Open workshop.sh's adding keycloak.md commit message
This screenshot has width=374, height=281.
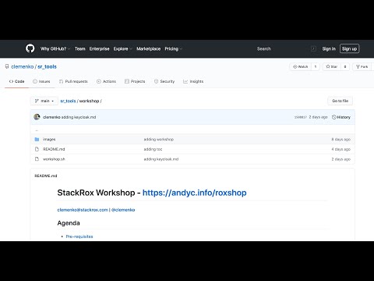pos(161,159)
